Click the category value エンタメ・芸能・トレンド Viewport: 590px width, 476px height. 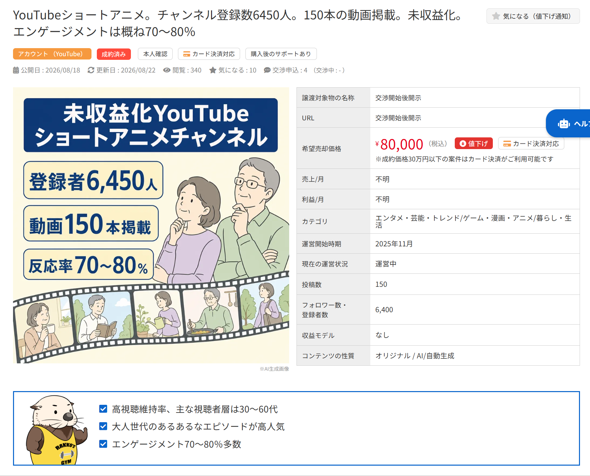pos(473,221)
